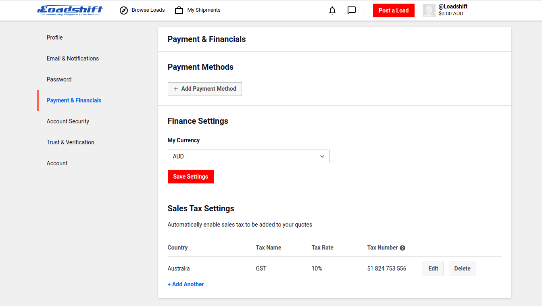The image size is (542, 306).
Task: Click the profile avatar image
Action: click(429, 10)
